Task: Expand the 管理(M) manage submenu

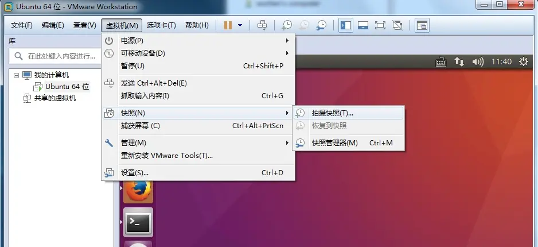Action: pyautogui.click(x=198, y=143)
